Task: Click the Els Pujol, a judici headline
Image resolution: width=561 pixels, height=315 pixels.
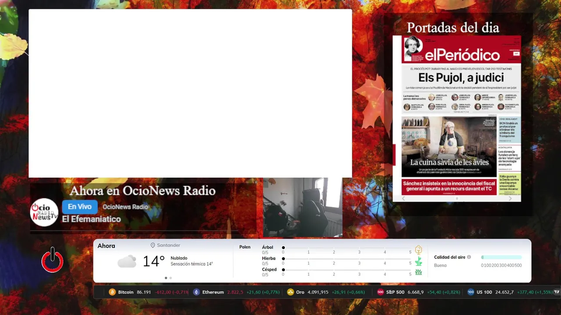Action: click(461, 77)
